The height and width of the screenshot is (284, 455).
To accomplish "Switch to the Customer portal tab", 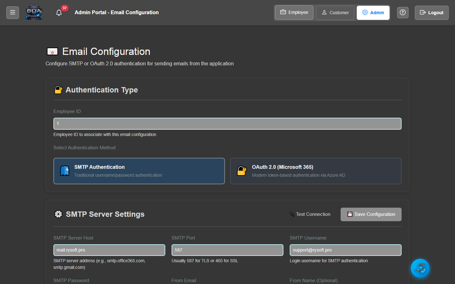I will coord(335,13).
